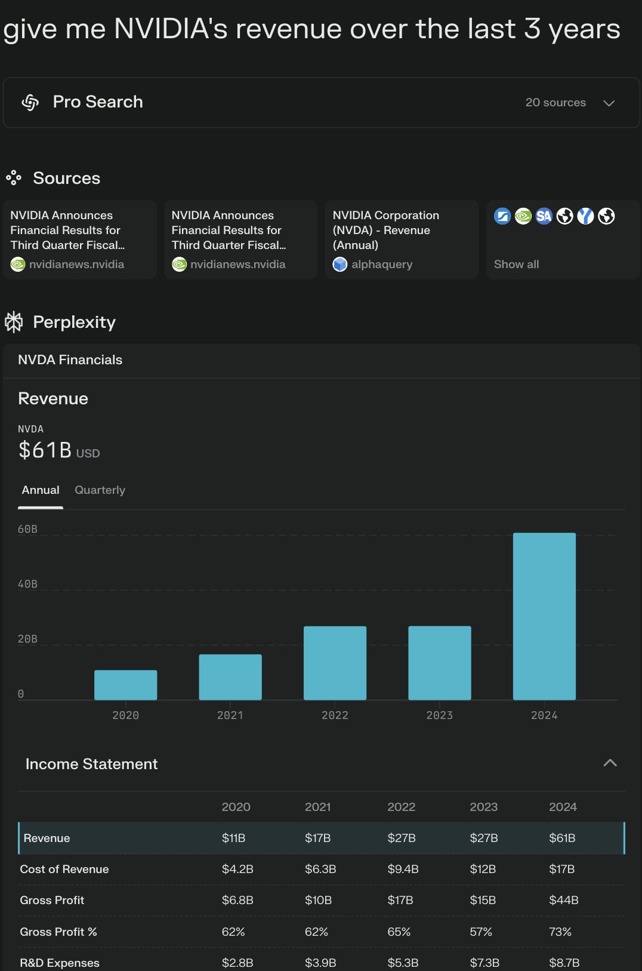642x971 pixels.
Task: Click the Pro Search label
Action: [x=98, y=102]
